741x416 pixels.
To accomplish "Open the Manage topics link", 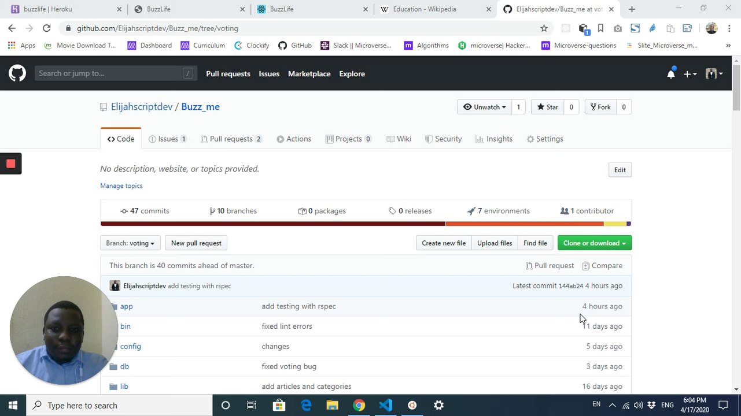I will [x=121, y=185].
